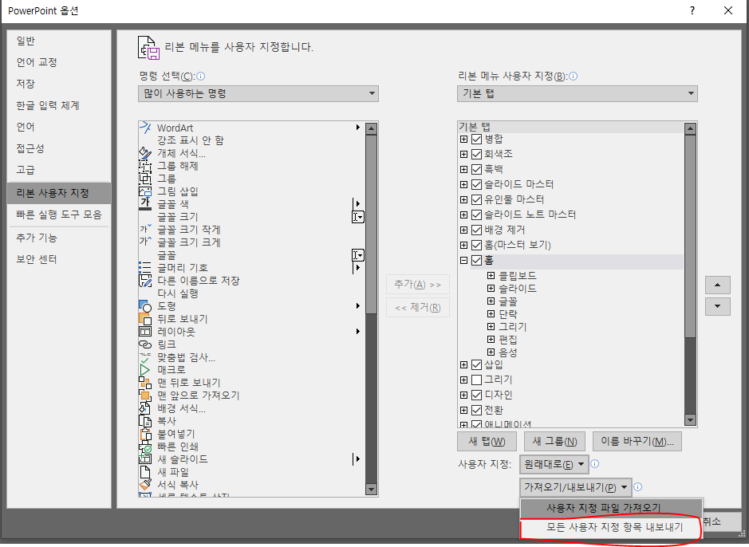This screenshot has width=749, height=547.
Task: Select the 새 파일 icon
Action: (x=145, y=472)
